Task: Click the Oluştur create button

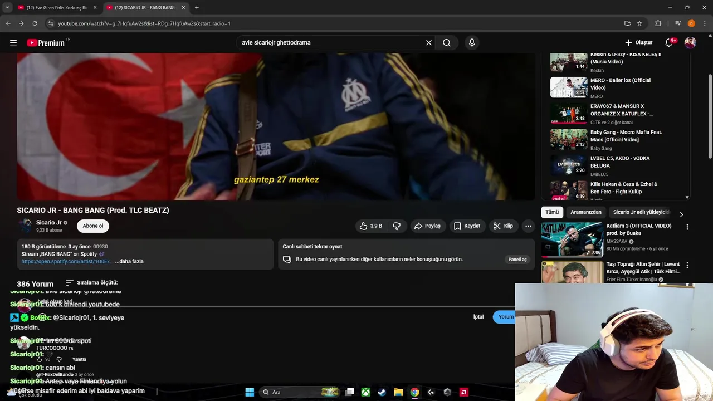Action: (638, 42)
